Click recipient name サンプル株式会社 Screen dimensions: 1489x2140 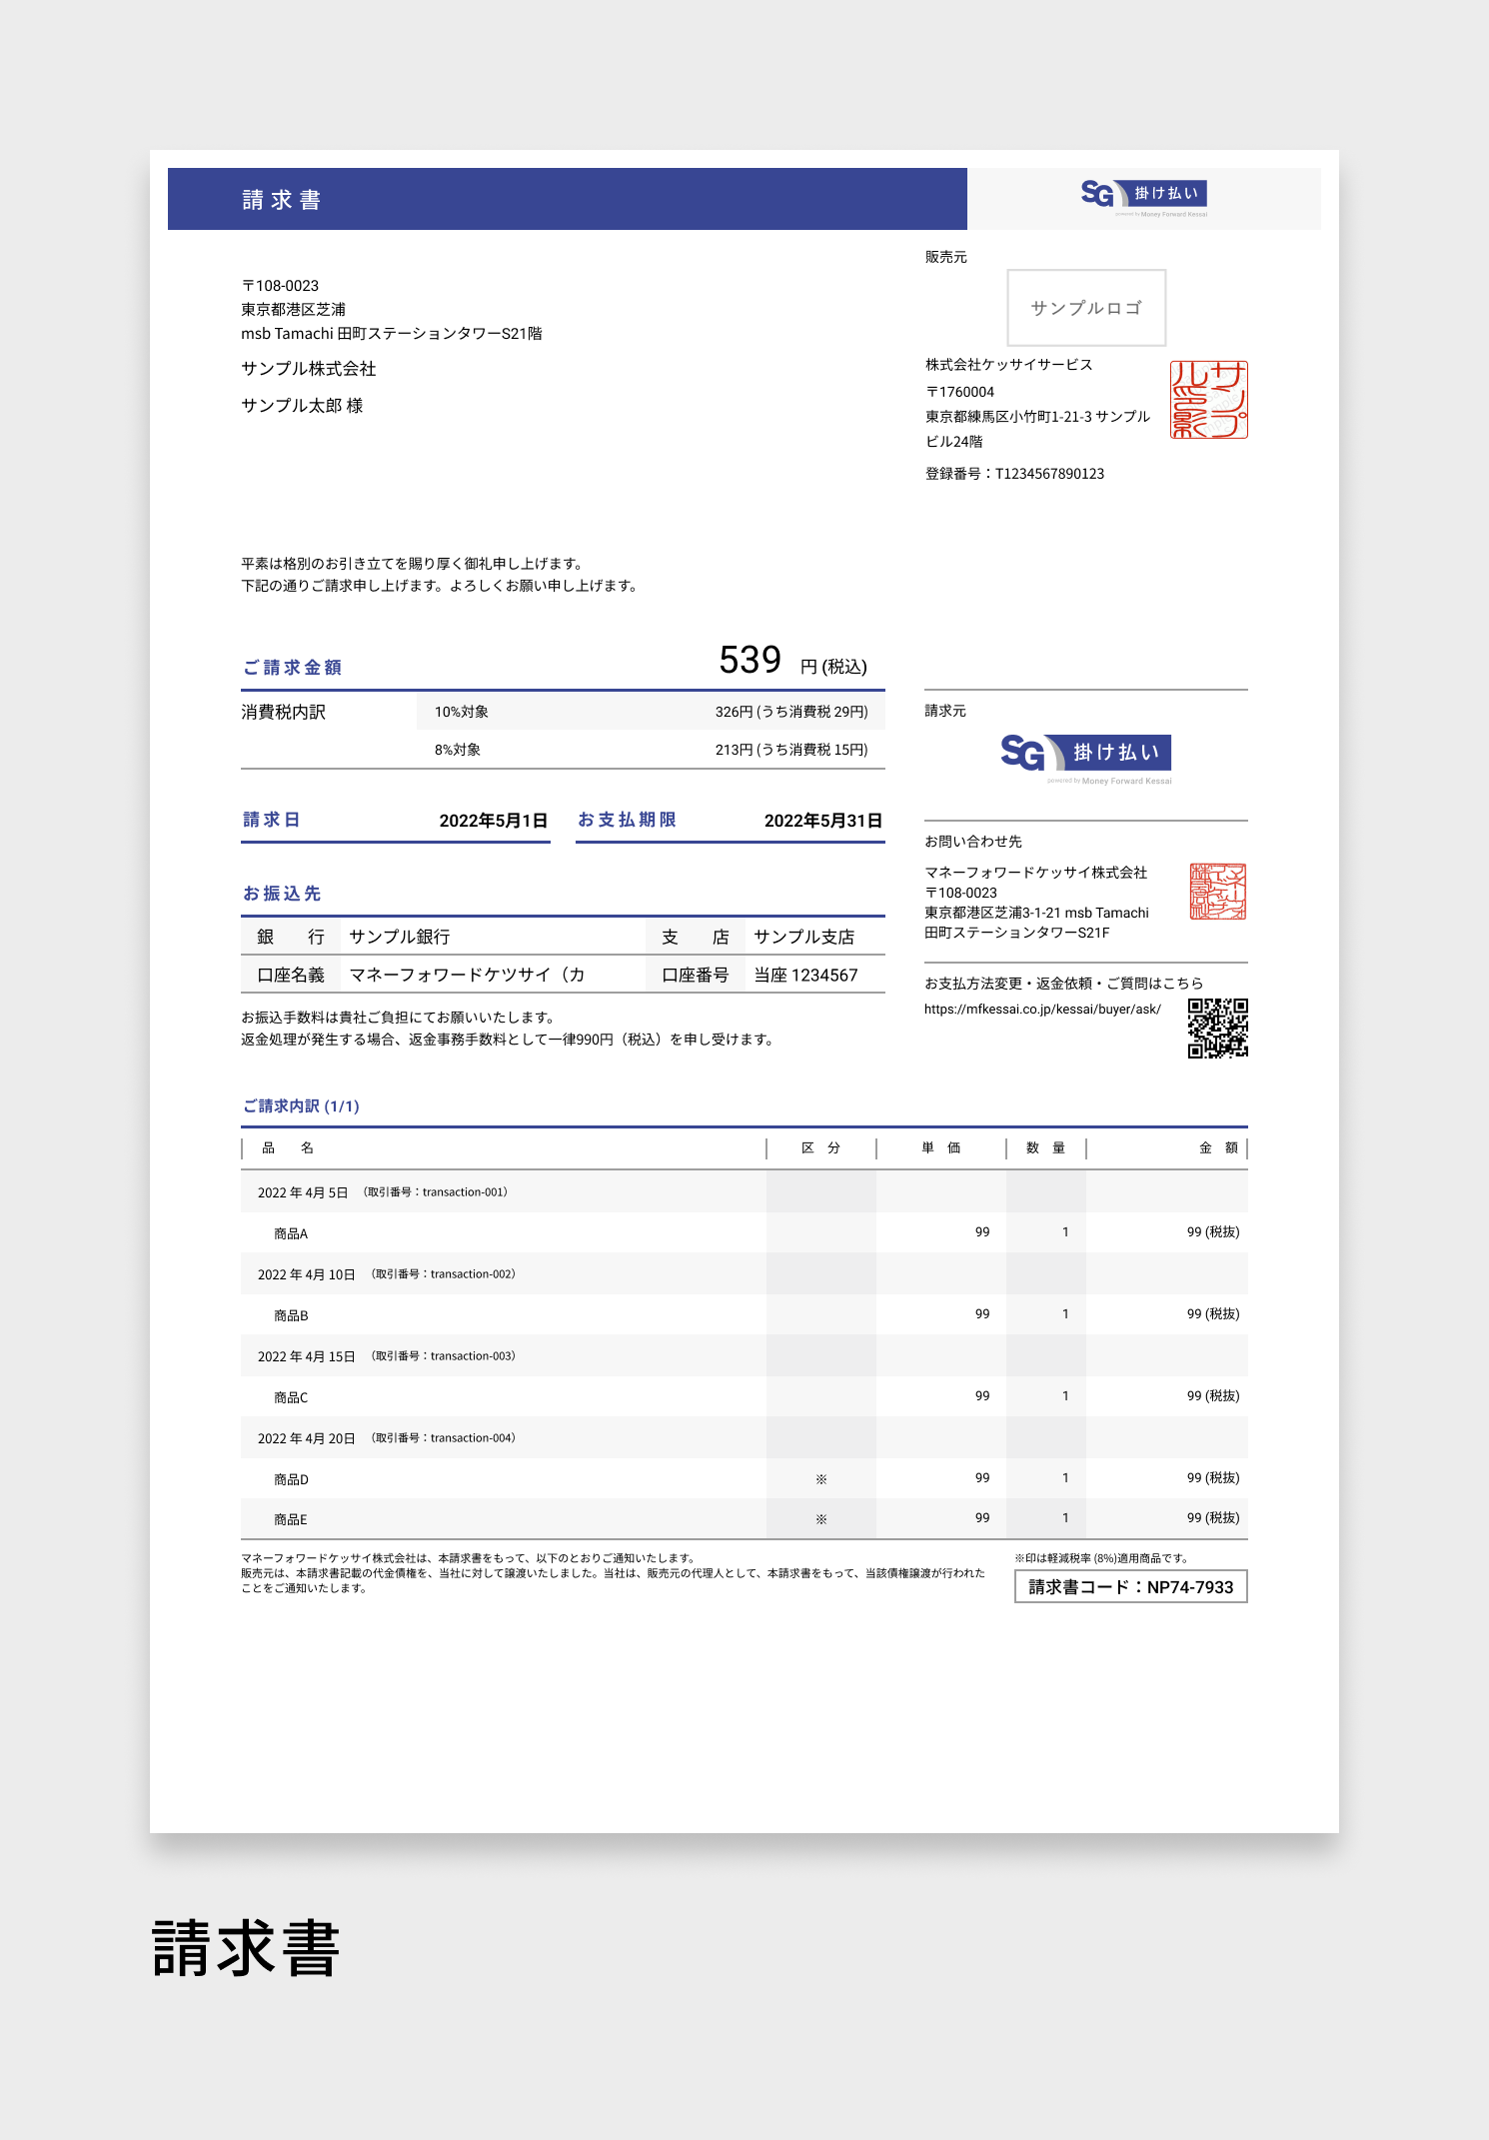(x=309, y=369)
